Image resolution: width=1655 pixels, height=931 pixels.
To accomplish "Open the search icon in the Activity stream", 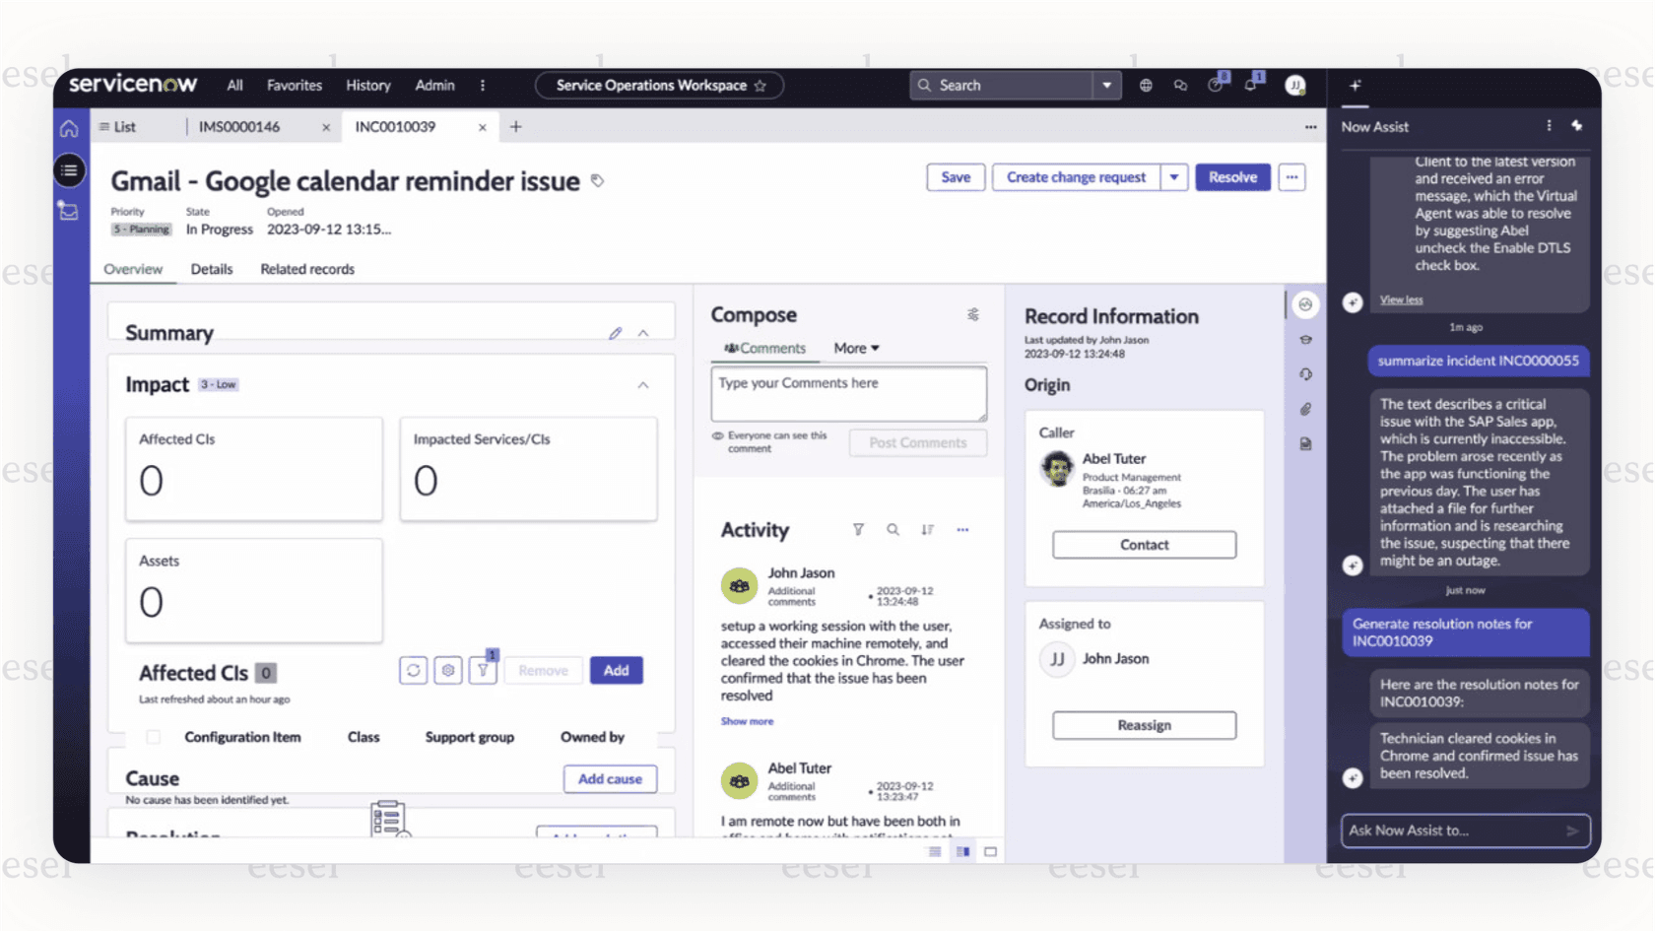I will pyautogui.click(x=893, y=530).
